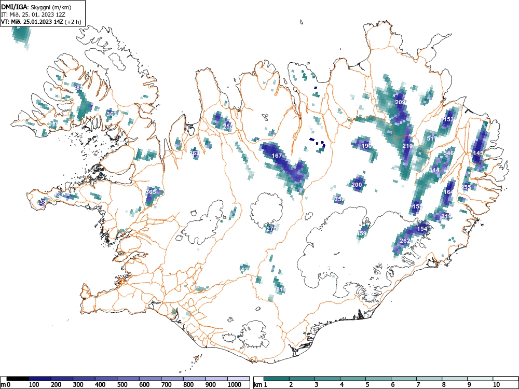Click the visibility value 262 on the map
The image size is (519, 389).
tap(405, 241)
